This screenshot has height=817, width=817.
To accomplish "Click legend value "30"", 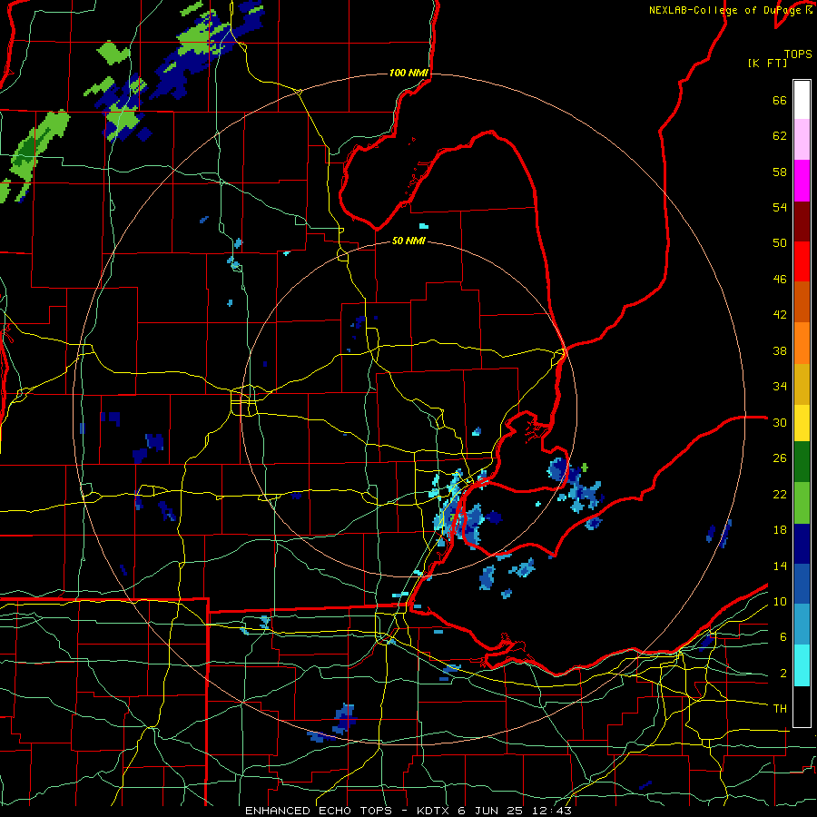I will click(x=780, y=422).
